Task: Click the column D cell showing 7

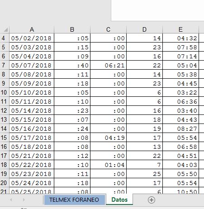Action: click(144, 165)
